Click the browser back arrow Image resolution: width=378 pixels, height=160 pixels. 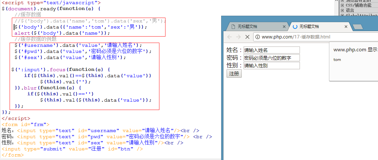[229, 37]
